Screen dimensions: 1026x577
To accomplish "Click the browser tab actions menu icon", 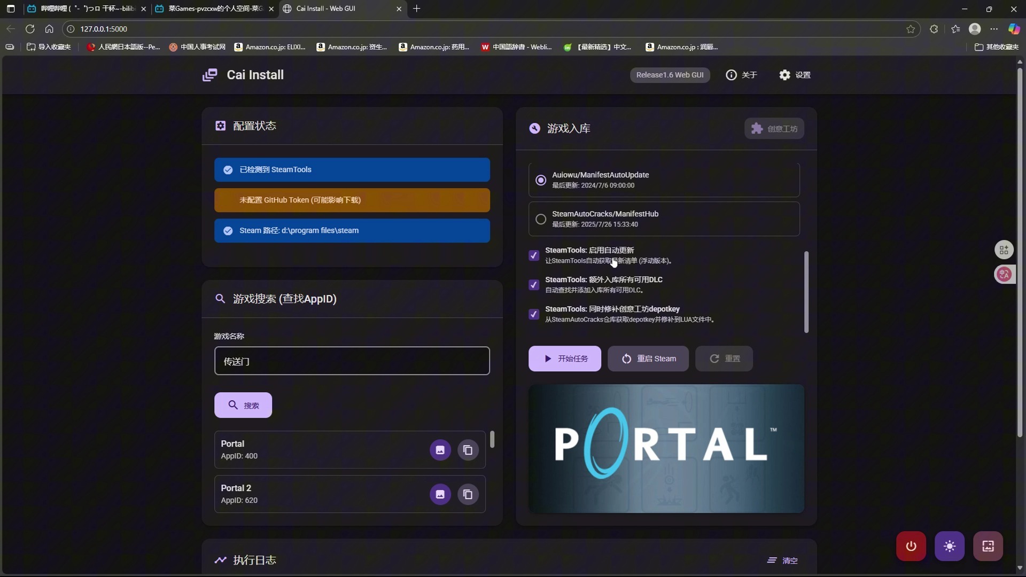I will [x=11, y=9].
